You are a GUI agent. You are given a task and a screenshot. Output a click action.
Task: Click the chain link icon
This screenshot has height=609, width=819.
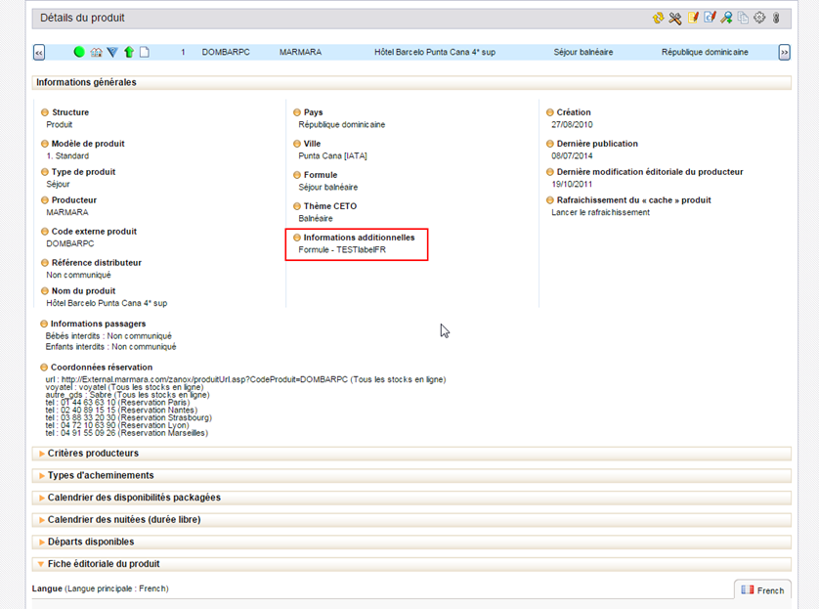click(x=776, y=19)
